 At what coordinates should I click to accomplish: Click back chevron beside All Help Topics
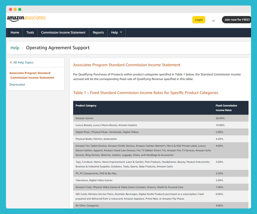click(11, 62)
